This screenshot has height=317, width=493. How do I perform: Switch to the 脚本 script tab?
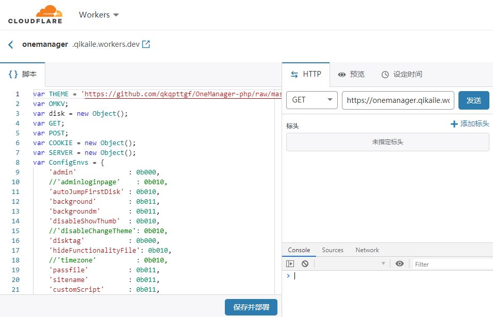tap(23, 74)
